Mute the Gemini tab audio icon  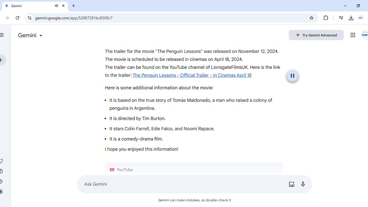click(56, 6)
